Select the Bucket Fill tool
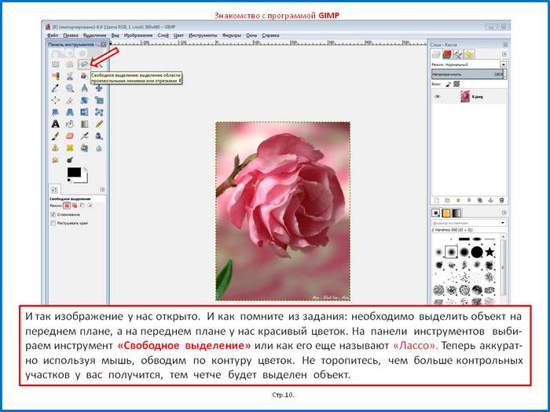550x412 pixels. click(70, 124)
